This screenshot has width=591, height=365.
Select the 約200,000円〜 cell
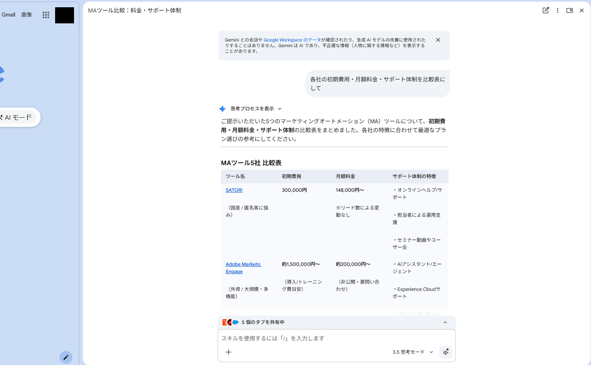[353, 264]
